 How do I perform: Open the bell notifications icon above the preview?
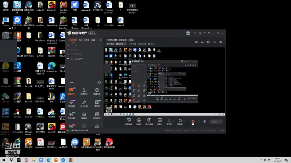tap(214, 42)
